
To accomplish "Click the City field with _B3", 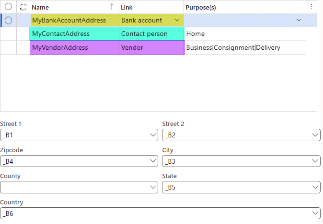I will 241,161.
